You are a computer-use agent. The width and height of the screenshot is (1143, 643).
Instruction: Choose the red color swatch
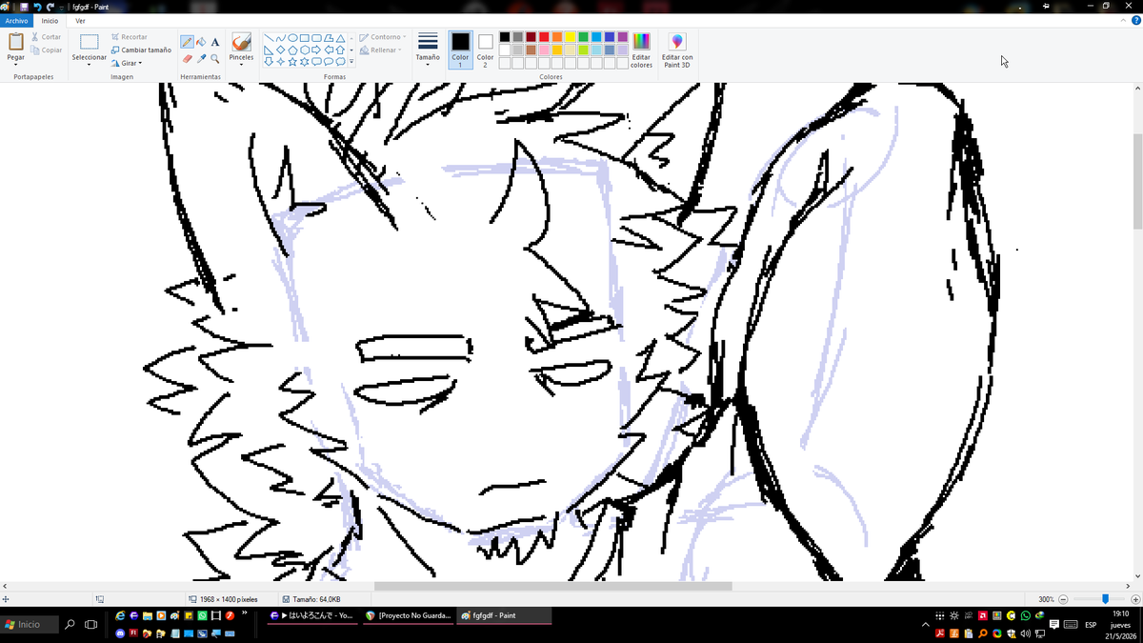click(x=544, y=37)
